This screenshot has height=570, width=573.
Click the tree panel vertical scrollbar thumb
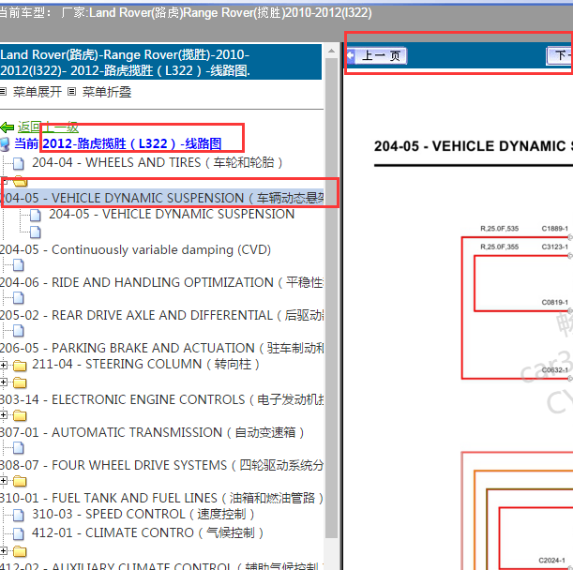(x=331, y=298)
